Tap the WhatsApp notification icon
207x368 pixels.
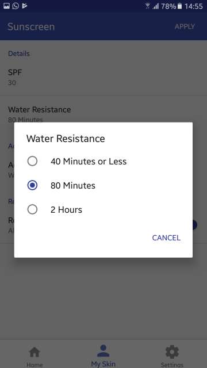(x=16, y=6)
